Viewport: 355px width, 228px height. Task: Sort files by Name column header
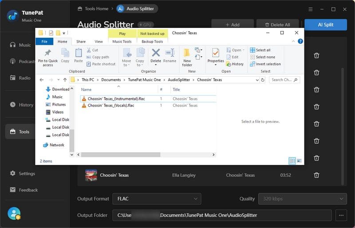[86, 90]
